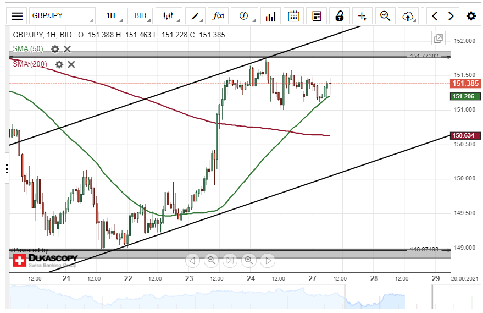This screenshot has height=313, width=483.
Task: Go back with the left arrow toolbar button
Action: click(x=435, y=16)
